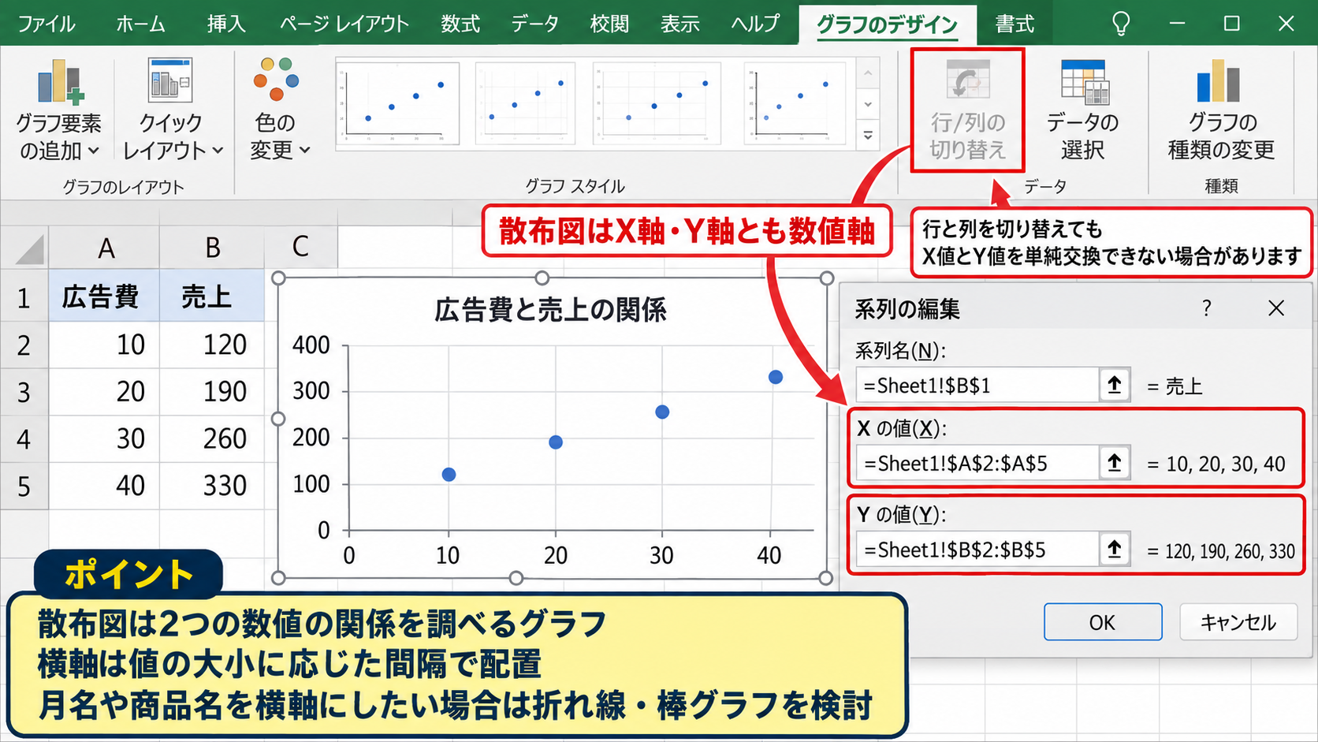Select cell with value 260

click(212, 438)
